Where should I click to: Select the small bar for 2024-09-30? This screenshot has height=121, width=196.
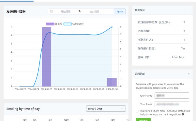(112, 82)
